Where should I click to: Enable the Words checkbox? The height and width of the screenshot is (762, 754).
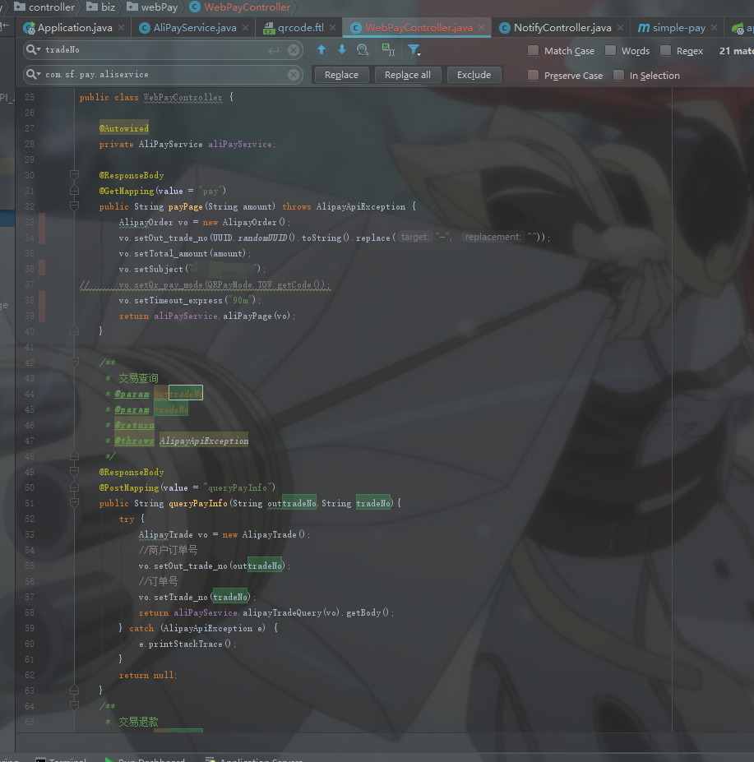[611, 50]
